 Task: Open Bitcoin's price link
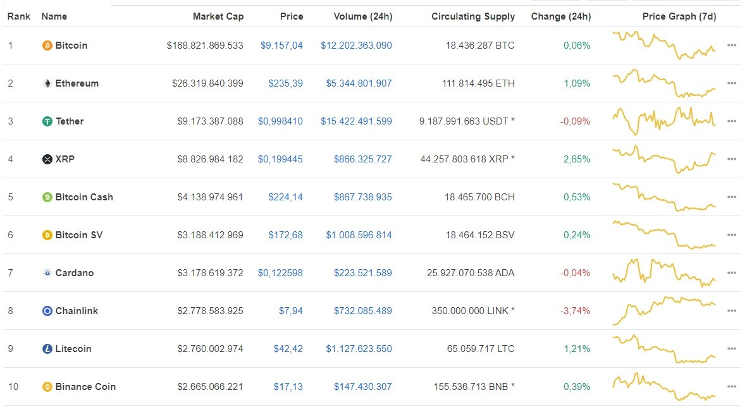coord(283,45)
